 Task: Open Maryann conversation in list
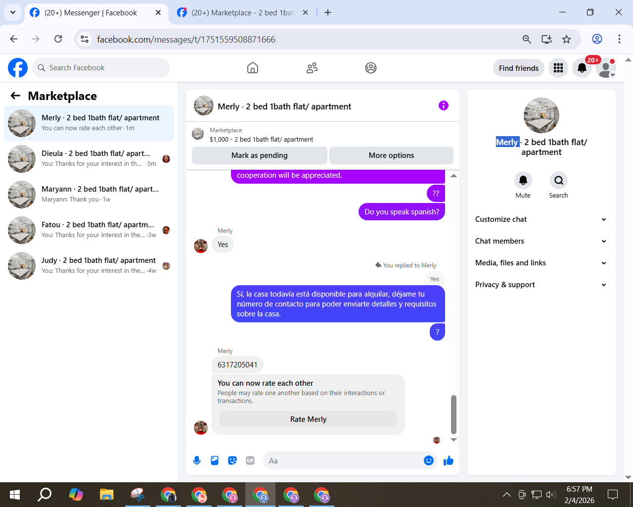pyautogui.click(x=89, y=194)
